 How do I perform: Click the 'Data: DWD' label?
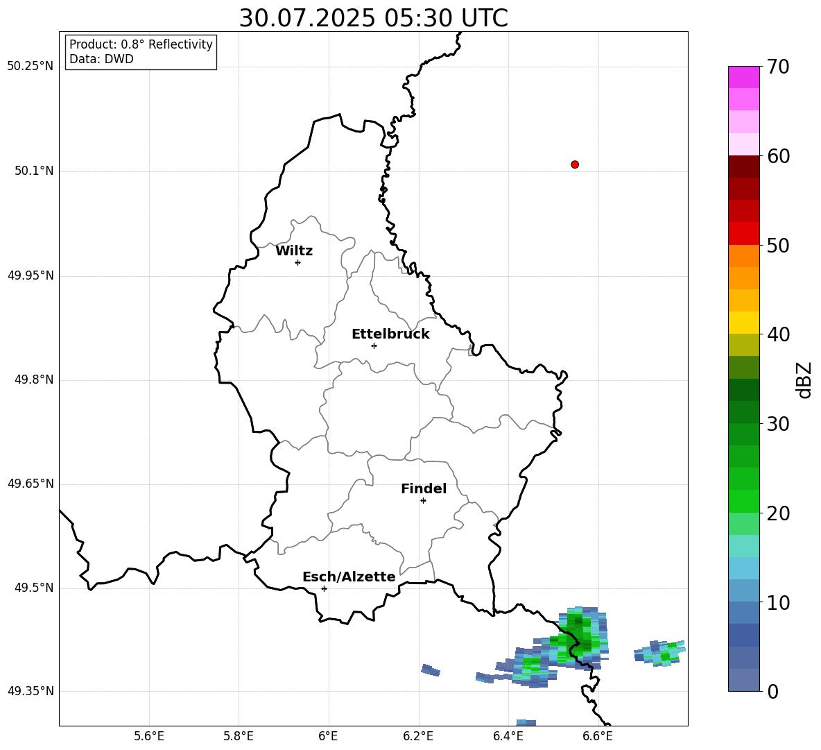point(101,59)
